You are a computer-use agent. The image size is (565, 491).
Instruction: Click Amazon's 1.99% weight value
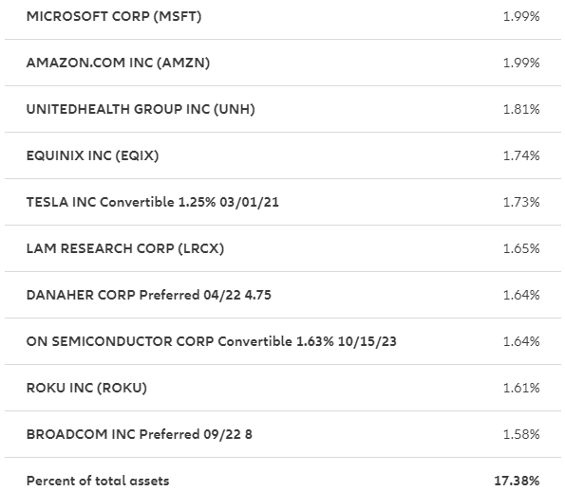(521, 63)
